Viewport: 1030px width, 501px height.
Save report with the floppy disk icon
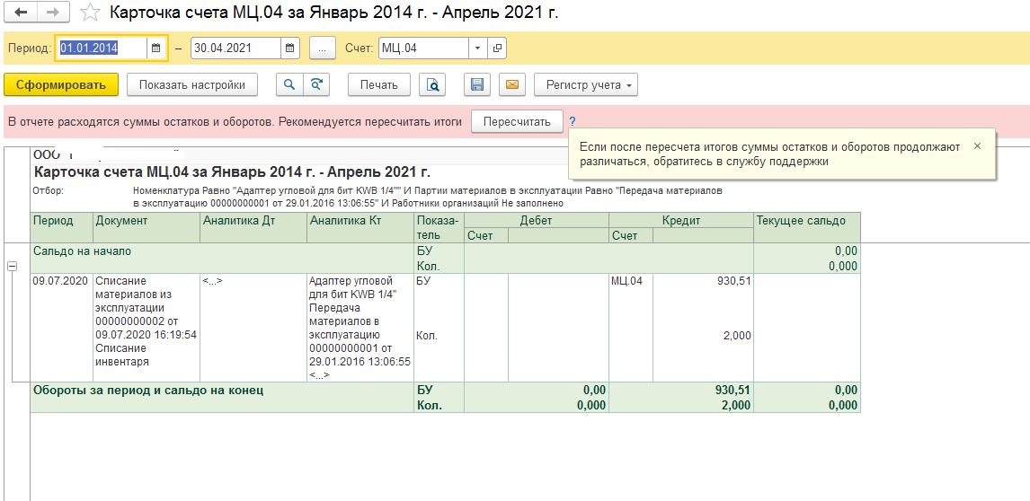[478, 84]
